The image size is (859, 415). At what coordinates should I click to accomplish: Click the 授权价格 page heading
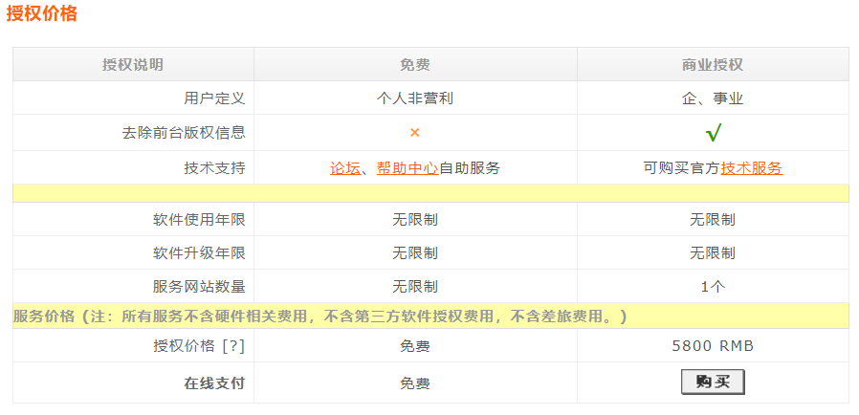click(x=42, y=14)
